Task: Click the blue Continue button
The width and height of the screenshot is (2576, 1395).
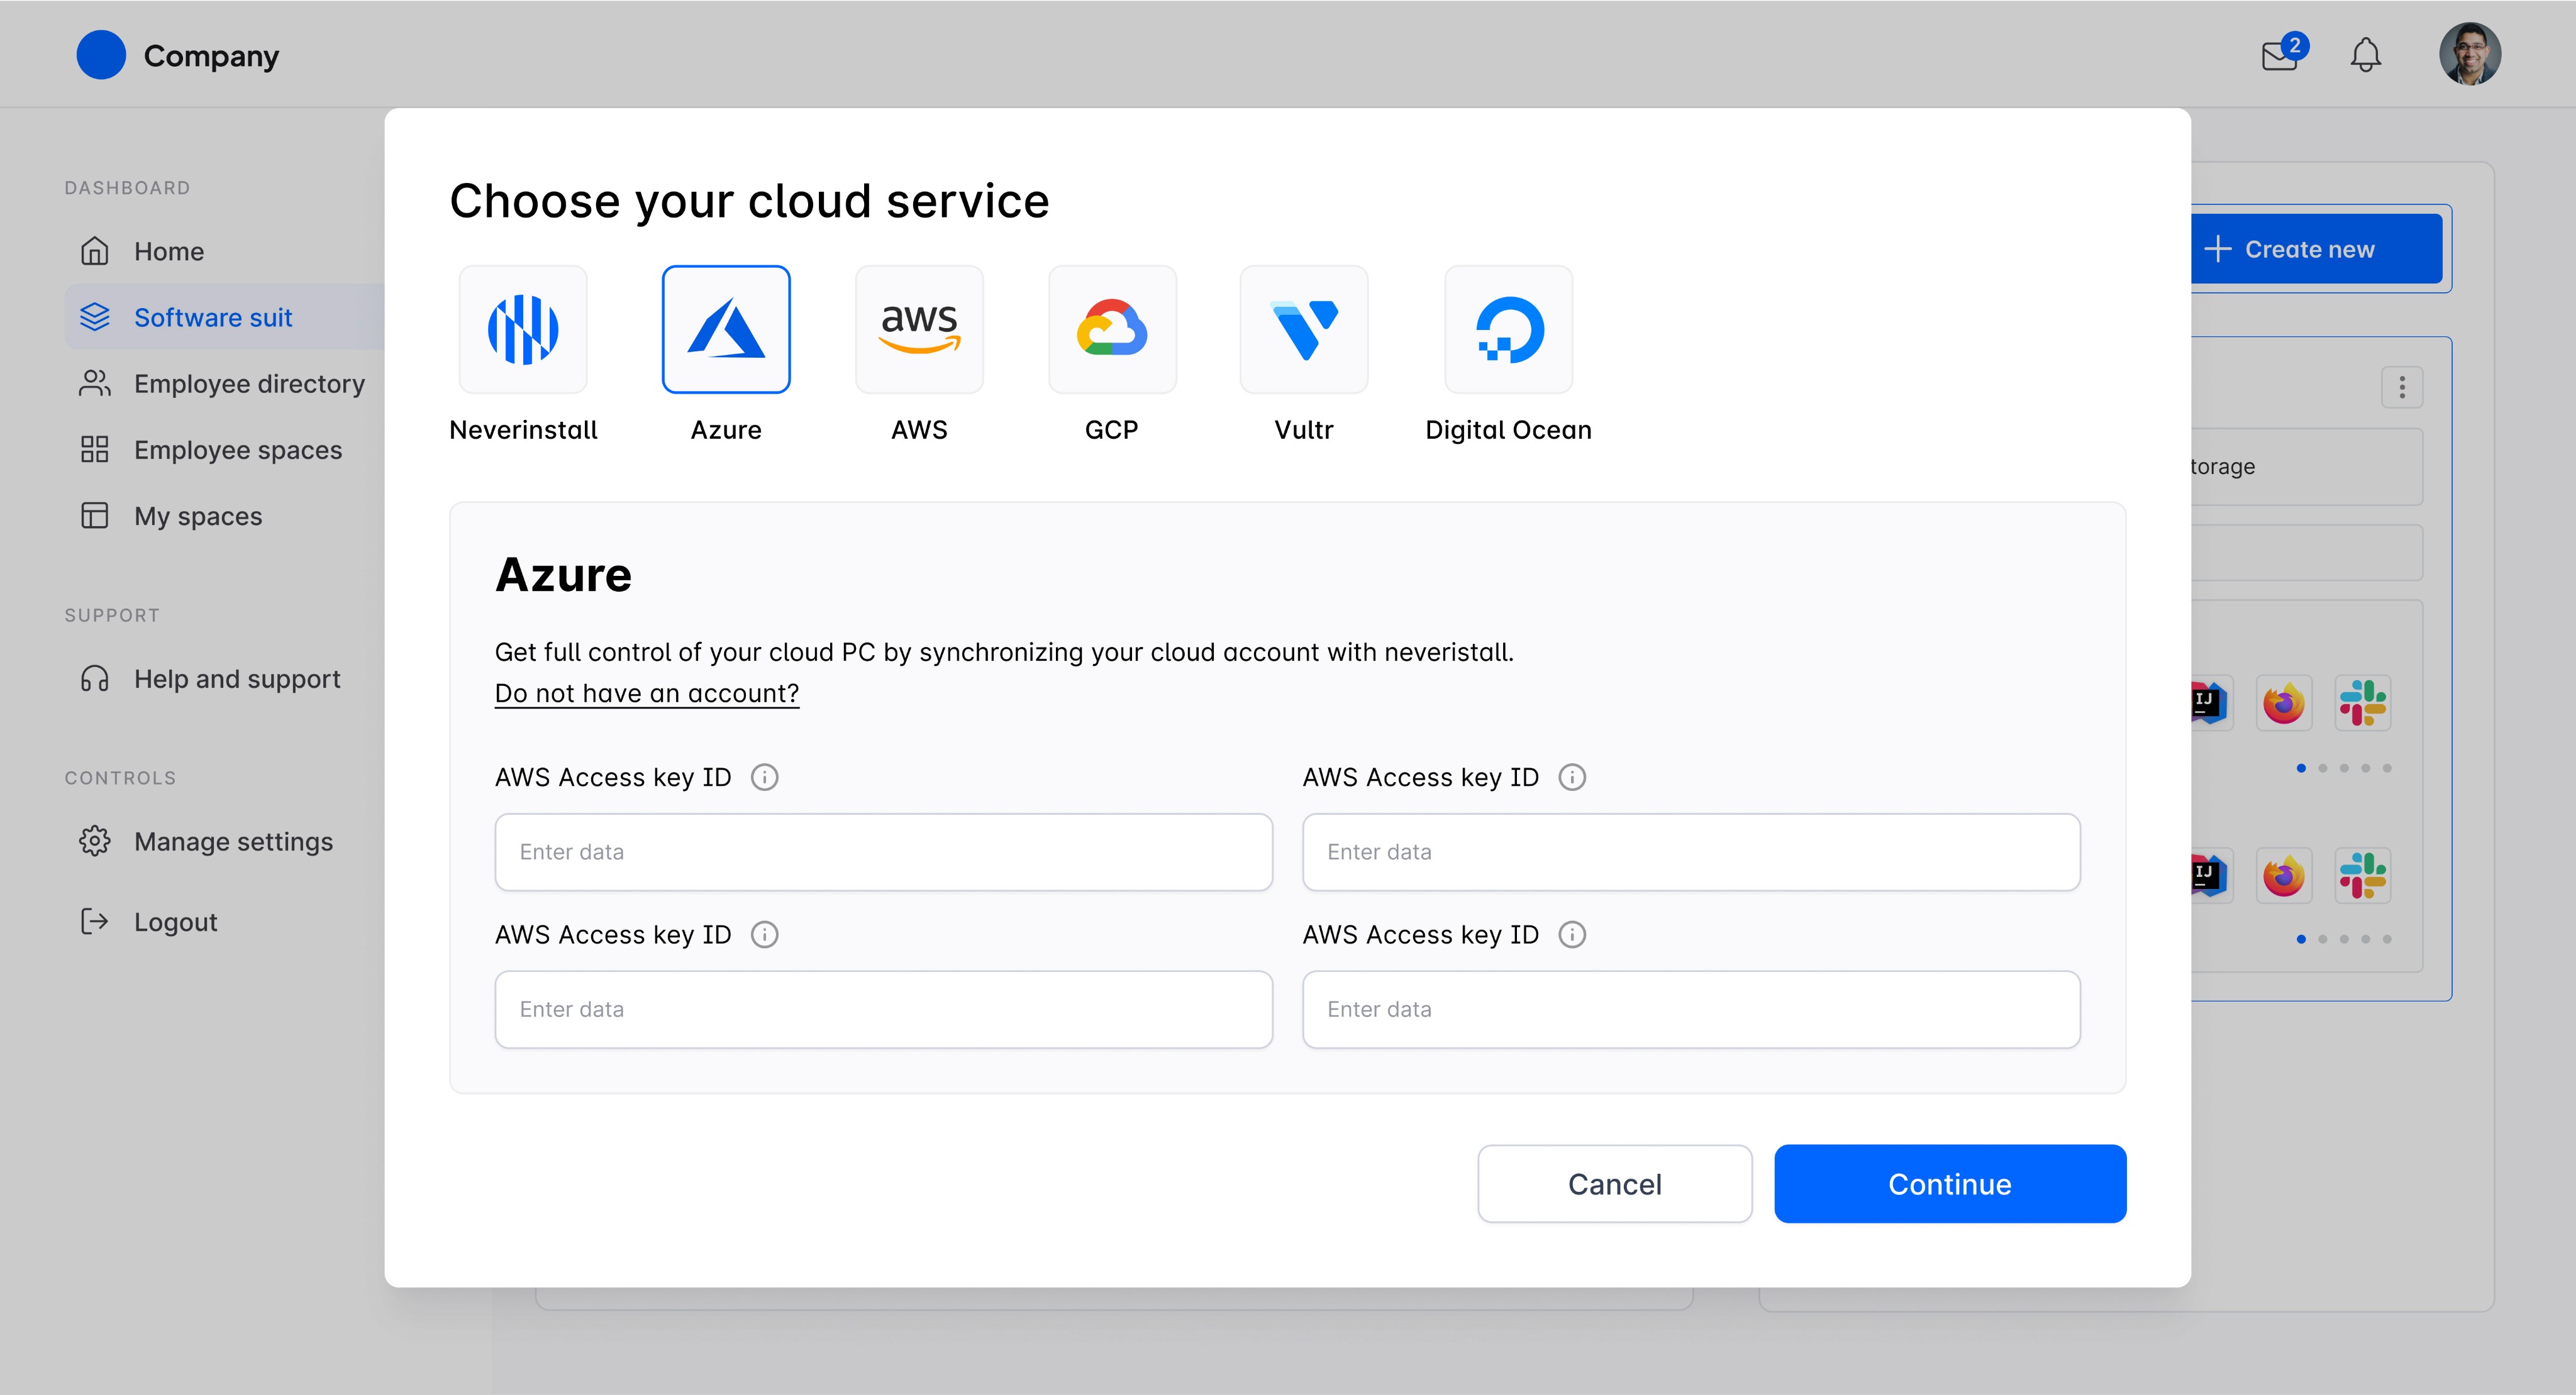Action: coord(1950,1184)
